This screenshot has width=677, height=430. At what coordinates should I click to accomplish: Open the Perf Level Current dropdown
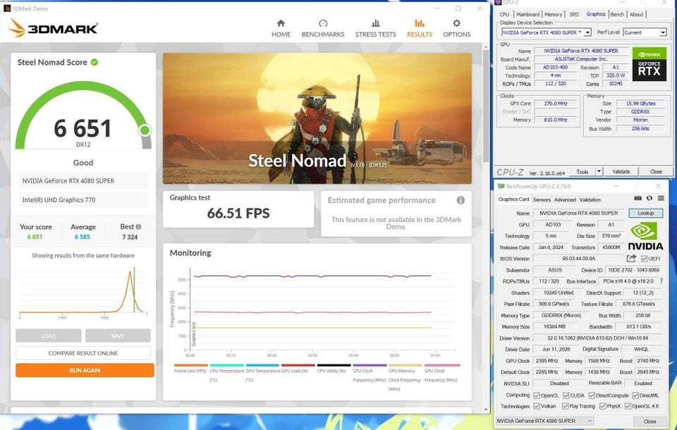[645, 32]
